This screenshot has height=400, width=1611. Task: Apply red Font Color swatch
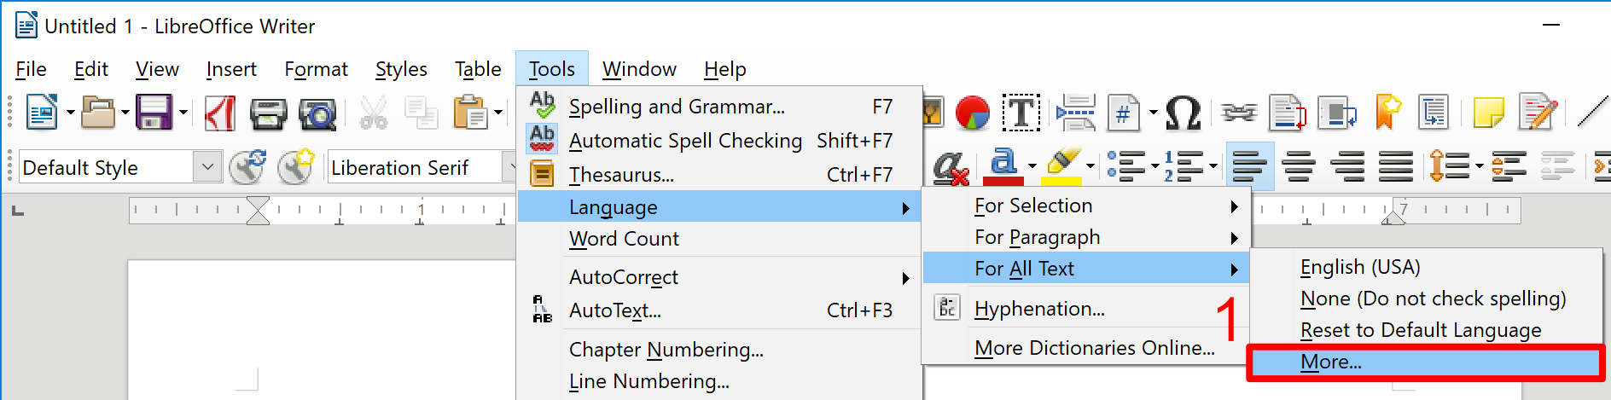pos(1003,166)
